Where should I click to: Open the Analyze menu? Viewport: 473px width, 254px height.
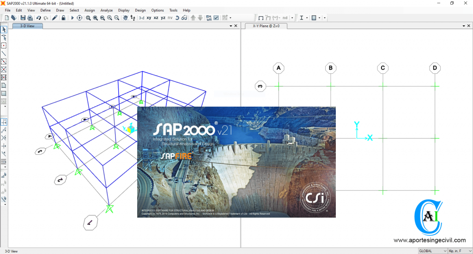(x=106, y=10)
